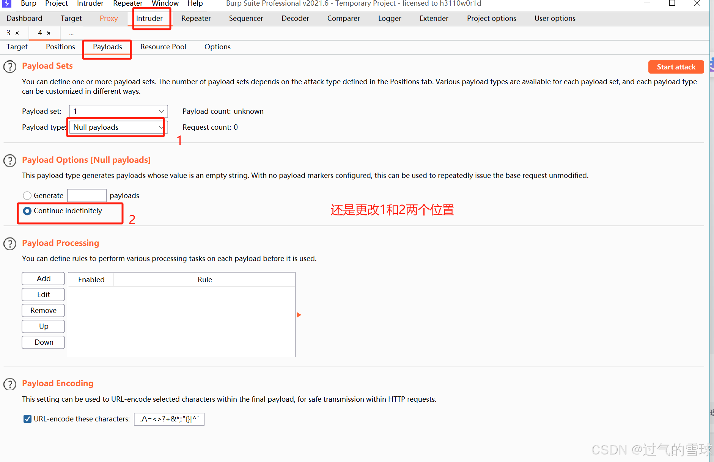Click the Down button under Payload Processing
The height and width of the screenshot is (462, 714).
pyautogui.click(x=43, y=342)
